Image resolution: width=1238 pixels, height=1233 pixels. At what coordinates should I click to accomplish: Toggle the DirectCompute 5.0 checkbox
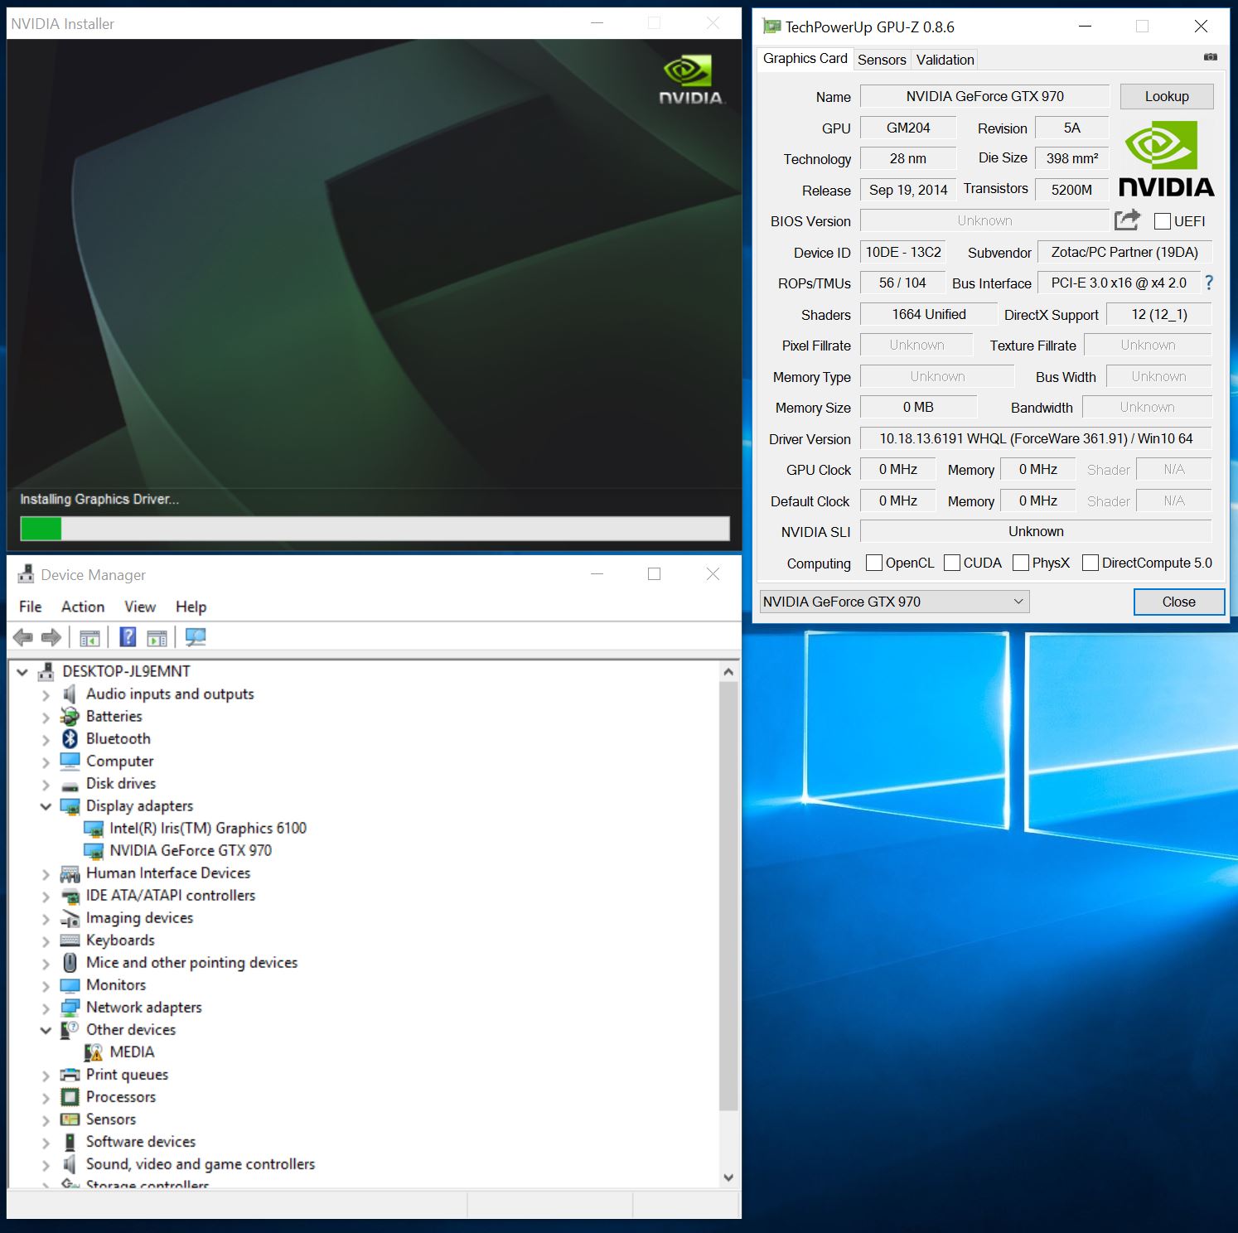click(x=1091, y=563)
